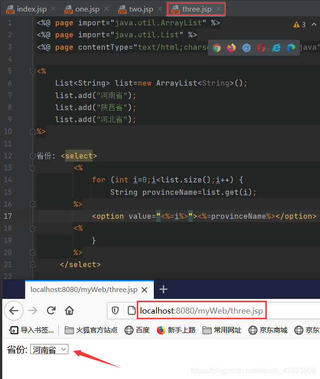The width and height of the screenshot is (320, 379).
Task: Open the 河南省 province dropdown
Action: (50, 349)
